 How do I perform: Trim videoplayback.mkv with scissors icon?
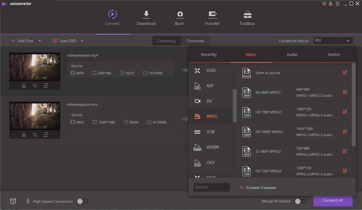[24, 134]
